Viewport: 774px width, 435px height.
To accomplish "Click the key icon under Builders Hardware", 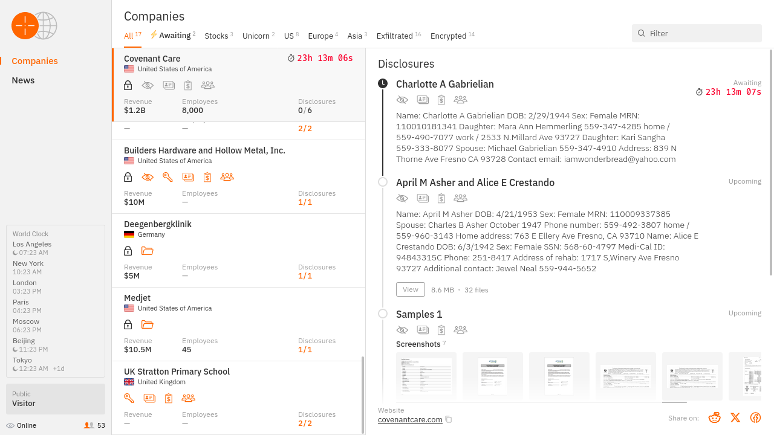I will 167,177.
